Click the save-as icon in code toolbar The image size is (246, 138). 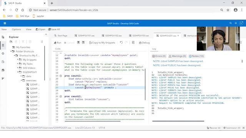click(x=83, y=43)
